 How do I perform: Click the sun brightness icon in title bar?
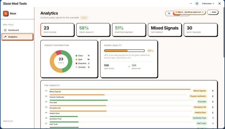click(x=197, y=4)
